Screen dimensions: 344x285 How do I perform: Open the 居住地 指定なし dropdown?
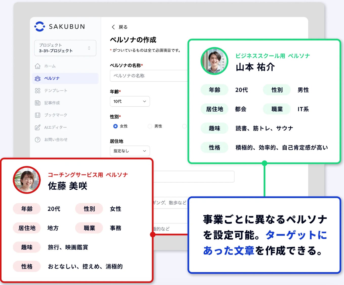[x=130, y=151]
